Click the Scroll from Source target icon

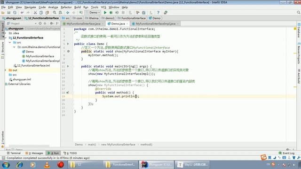40,23
